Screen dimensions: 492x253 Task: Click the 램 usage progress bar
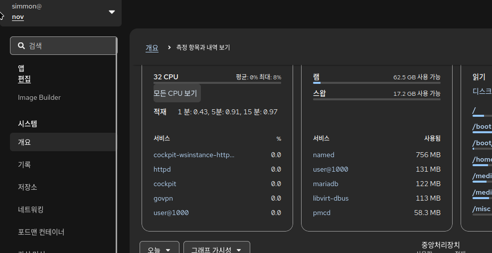[376, 83]
